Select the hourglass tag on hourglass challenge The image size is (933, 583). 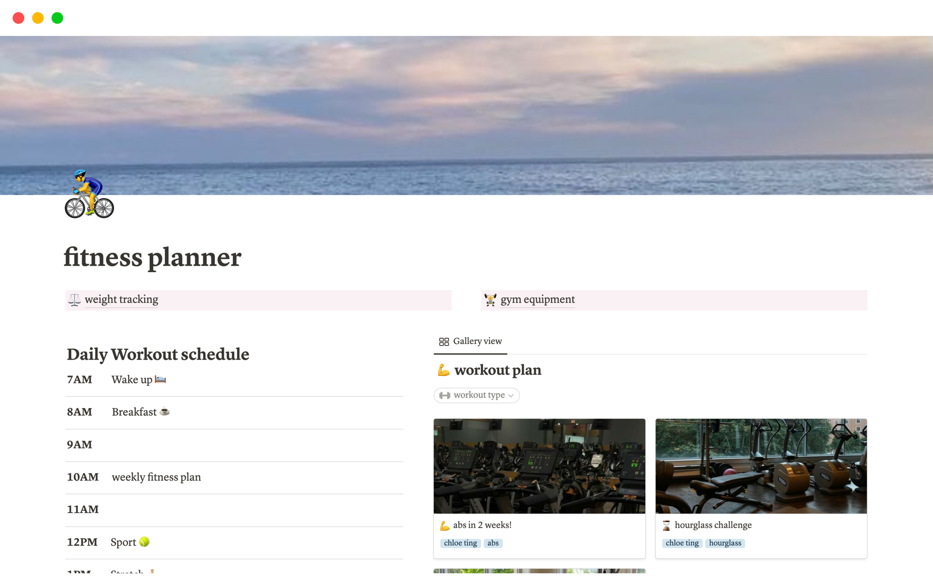[x=725, y=543]
